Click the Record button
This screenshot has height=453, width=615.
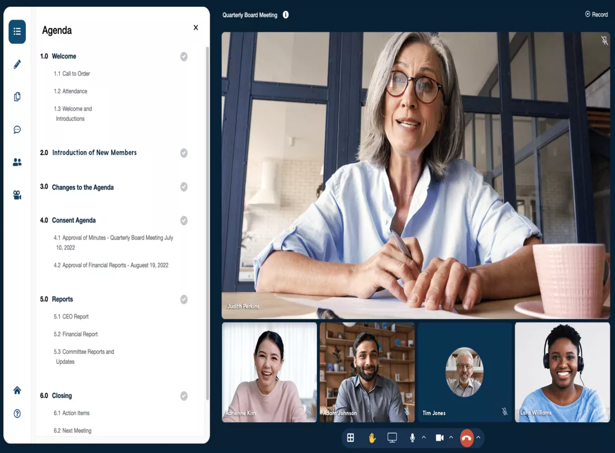[x=596, y=15]
